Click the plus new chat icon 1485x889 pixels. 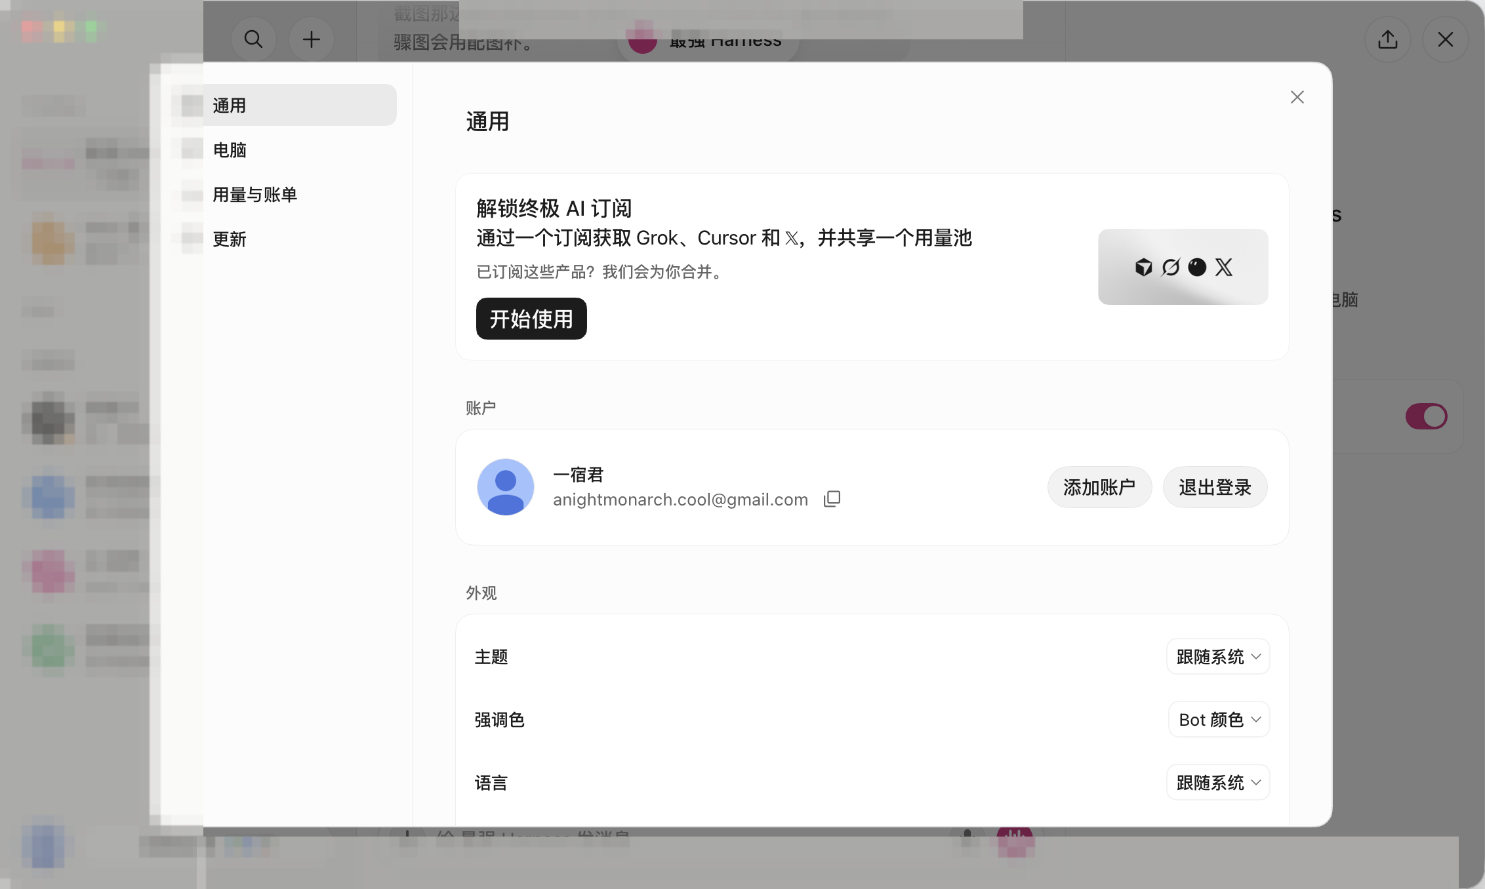point(312,39)
